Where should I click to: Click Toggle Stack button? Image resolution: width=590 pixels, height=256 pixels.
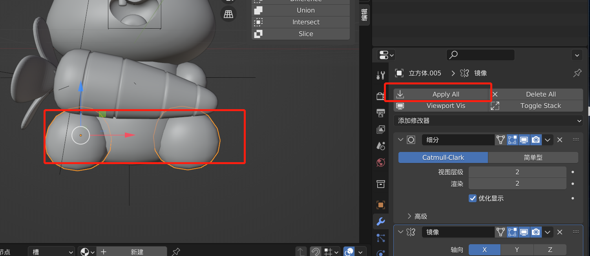click(x=536, y=106)
